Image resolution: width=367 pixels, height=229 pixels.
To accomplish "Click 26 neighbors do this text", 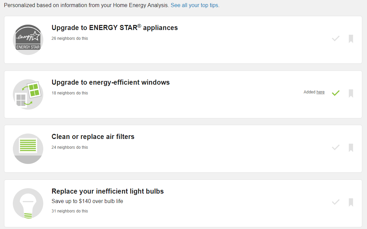I will (70, 38).
